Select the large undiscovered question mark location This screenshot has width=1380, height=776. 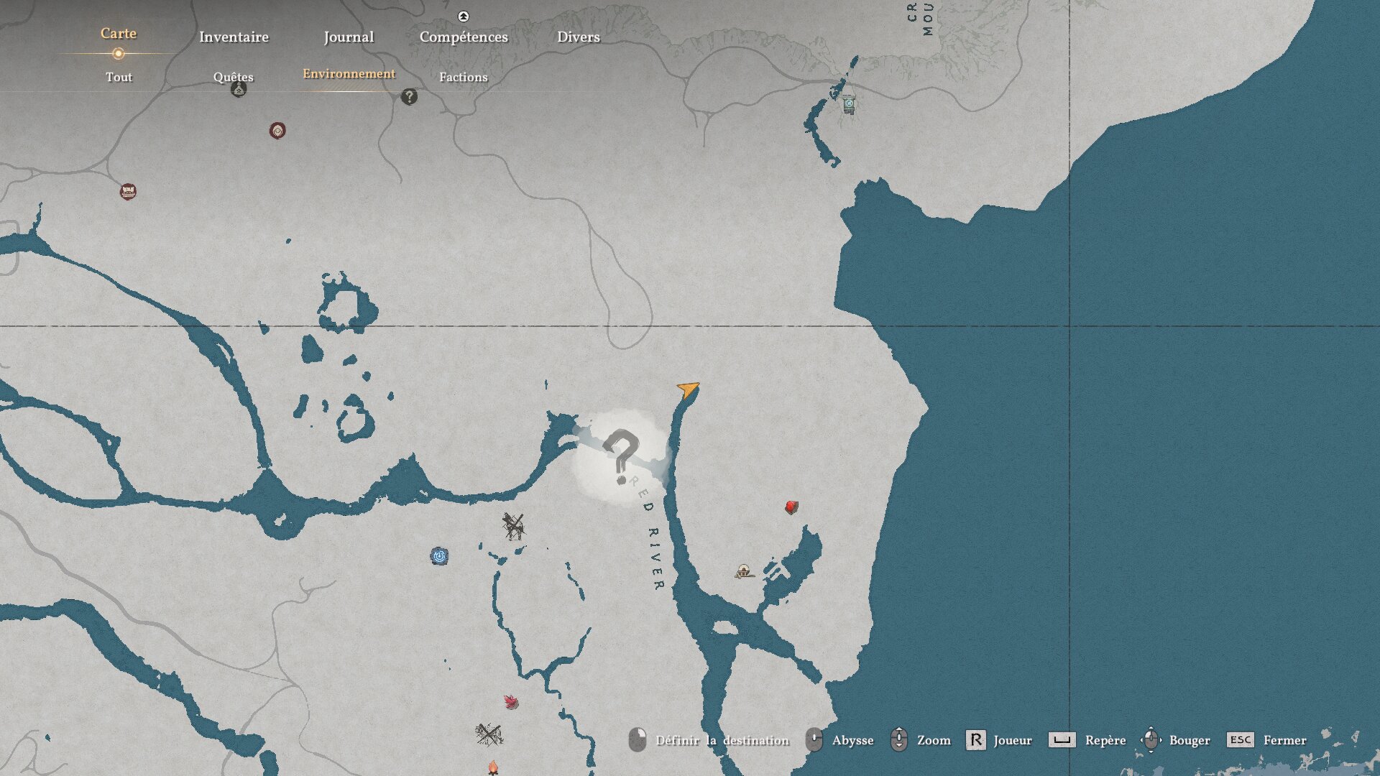[x=621, y=456]
